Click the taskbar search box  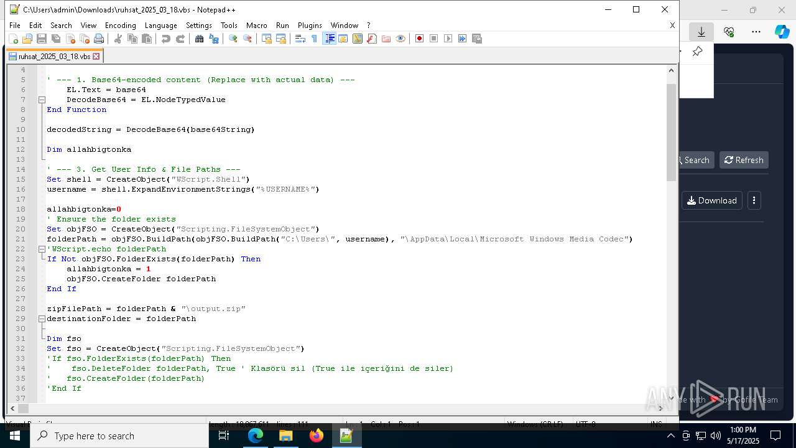click(119, 436)
